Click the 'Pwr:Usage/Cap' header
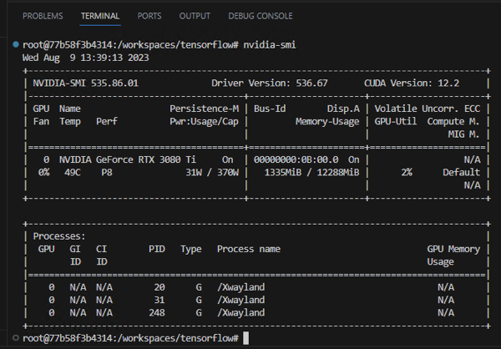501x349 pixels. [x=205, y=121]
